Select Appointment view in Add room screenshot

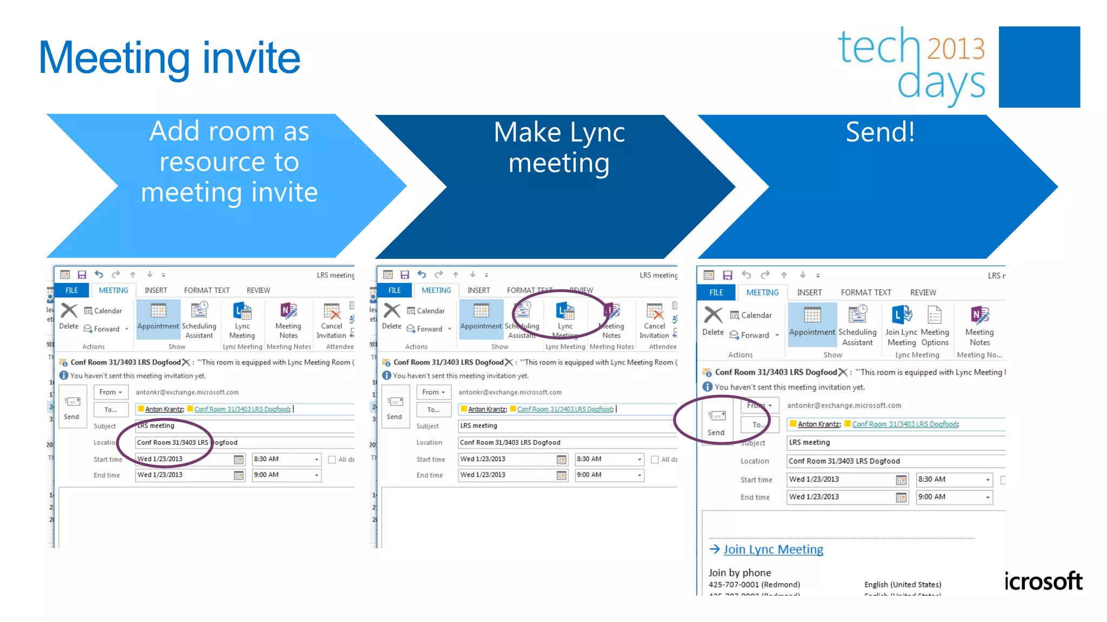point(158,319)
